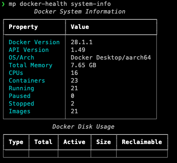Image resolution: width=177 pixels, height=163 pixels.
Task: Click the 'Docker Disk Usage' title
Action: pos(83,127)
